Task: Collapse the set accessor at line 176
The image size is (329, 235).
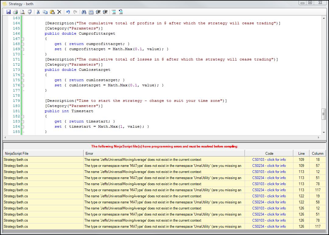Action: pyautogui.click(x=23, y=85)
